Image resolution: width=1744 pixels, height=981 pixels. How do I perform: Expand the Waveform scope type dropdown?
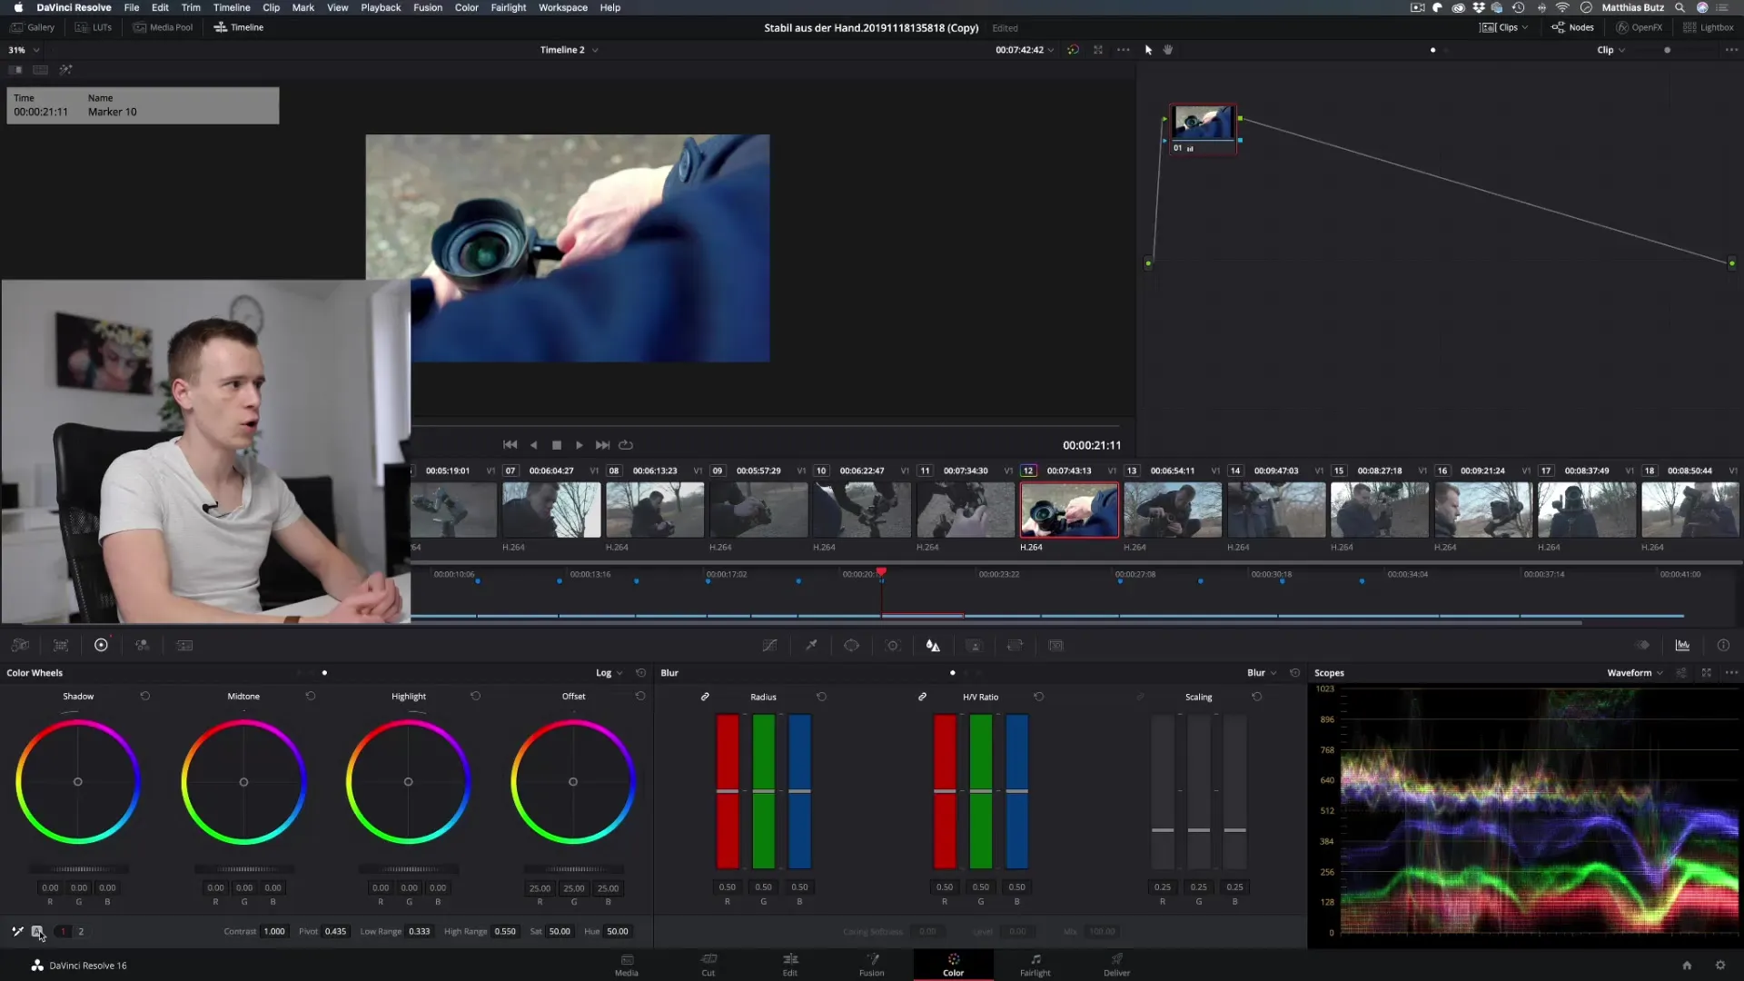point(1634,673)
